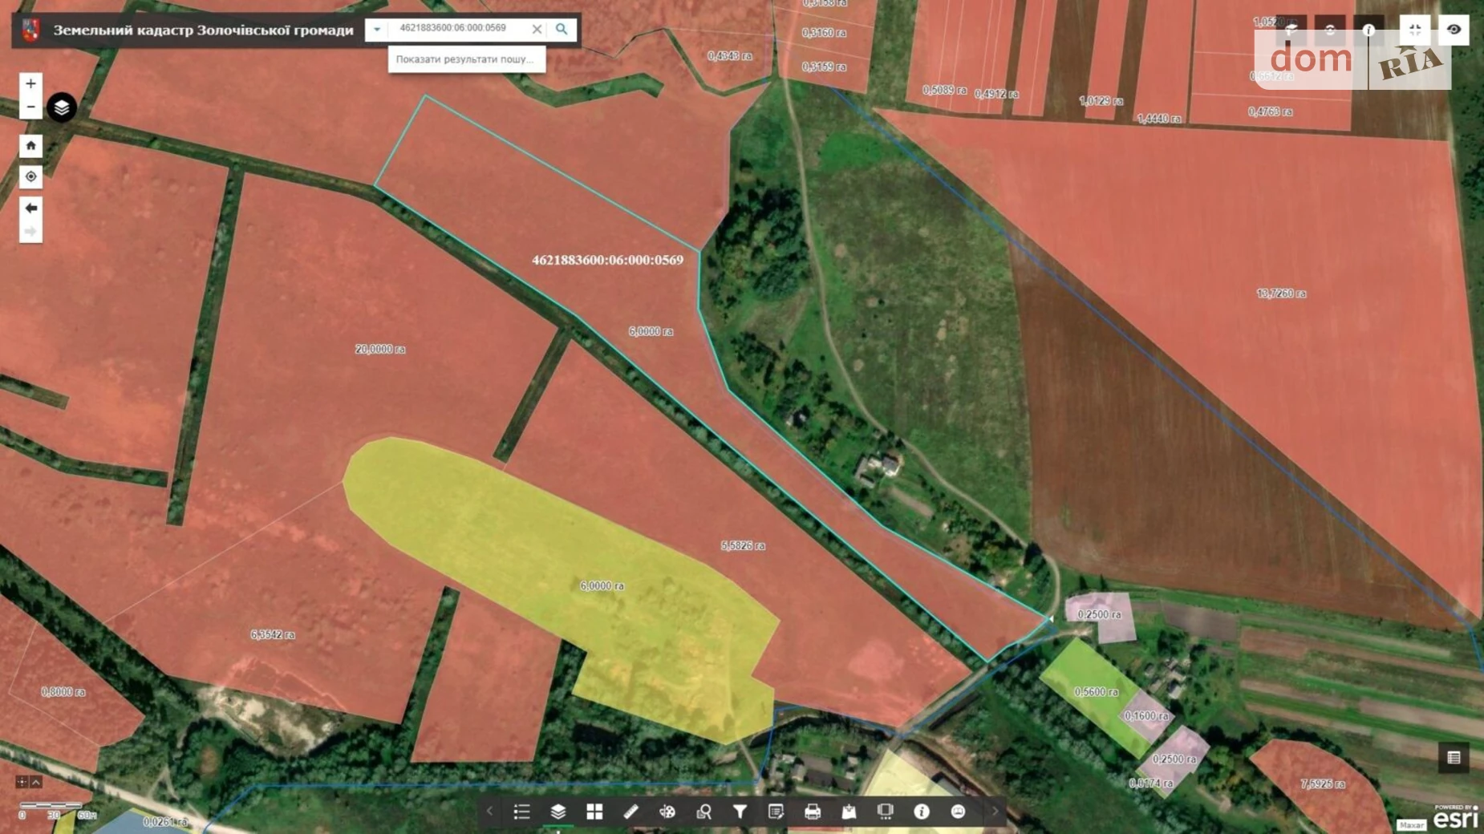This screenshot has height=834, width=1484.
Task: Open the Filter funnel tool
Action: click(x=740, y=812)
